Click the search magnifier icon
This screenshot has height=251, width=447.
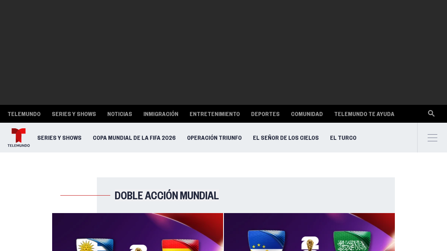pyautogui.click(x=431, y=113)
